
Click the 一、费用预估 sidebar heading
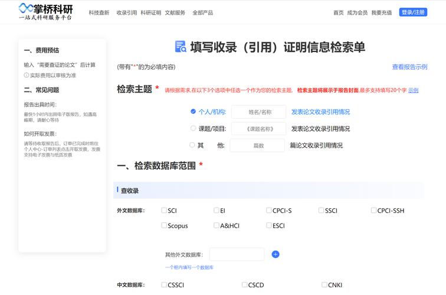click(x=41, y=50)
